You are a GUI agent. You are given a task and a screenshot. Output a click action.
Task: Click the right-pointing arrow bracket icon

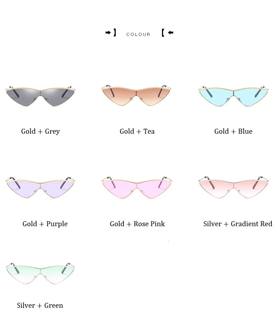tap(111, 32)
